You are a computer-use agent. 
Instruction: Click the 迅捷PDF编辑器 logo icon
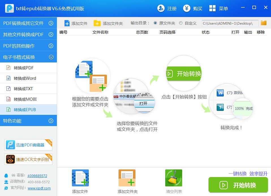[10, 145]
